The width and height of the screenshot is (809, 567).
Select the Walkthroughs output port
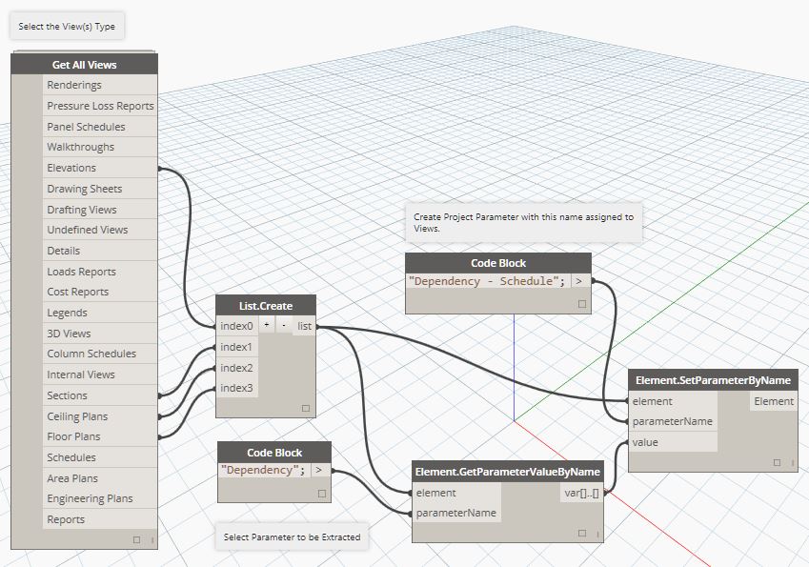100,147
